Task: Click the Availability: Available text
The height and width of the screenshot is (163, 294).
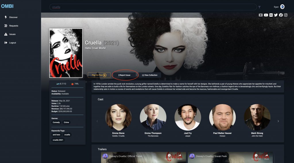Action: click(x=60, y=94)
